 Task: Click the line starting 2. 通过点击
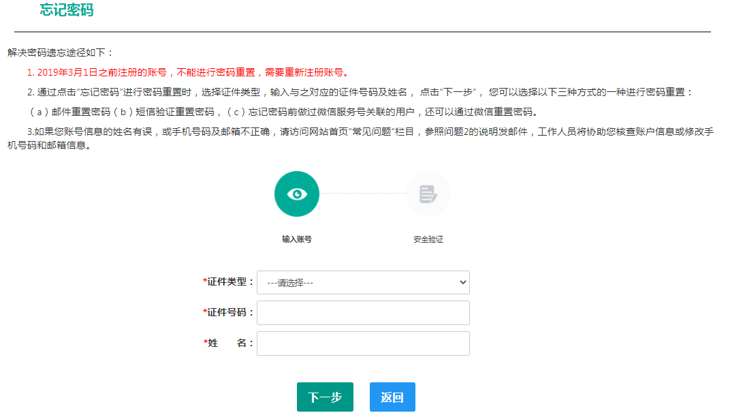point(360,92)
